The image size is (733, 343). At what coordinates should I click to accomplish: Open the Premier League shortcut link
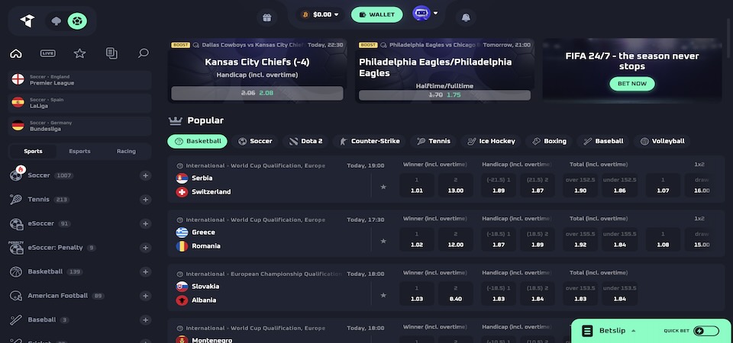80,80
